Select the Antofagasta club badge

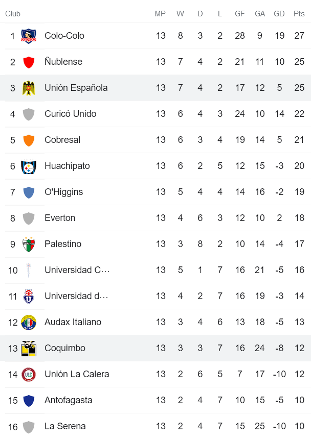(x=29, y=400)
